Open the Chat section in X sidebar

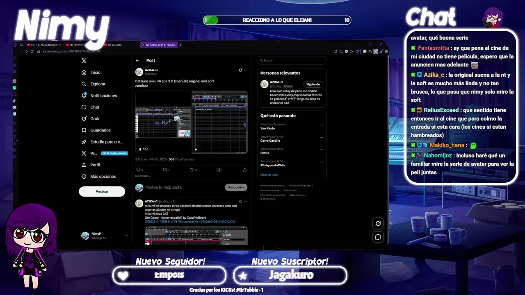coord(91,107)
